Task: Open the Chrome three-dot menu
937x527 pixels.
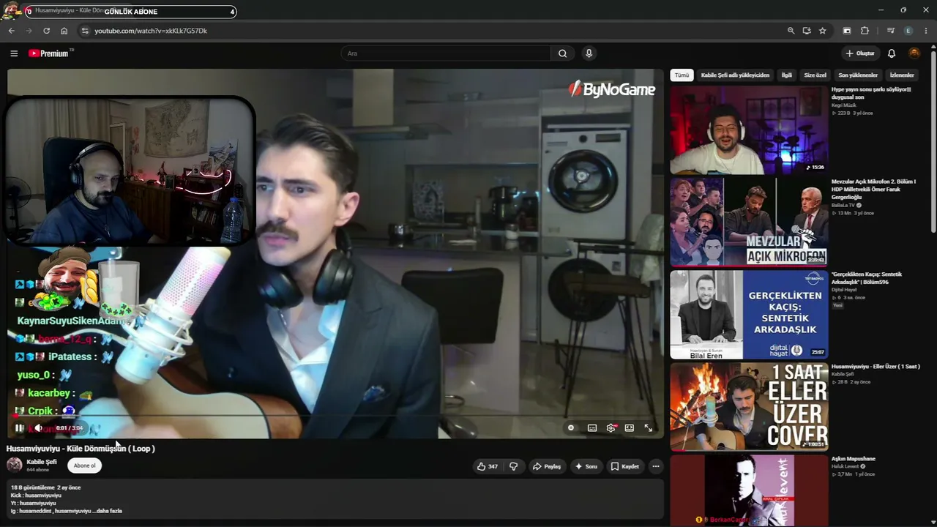Action: pos(926,31)
